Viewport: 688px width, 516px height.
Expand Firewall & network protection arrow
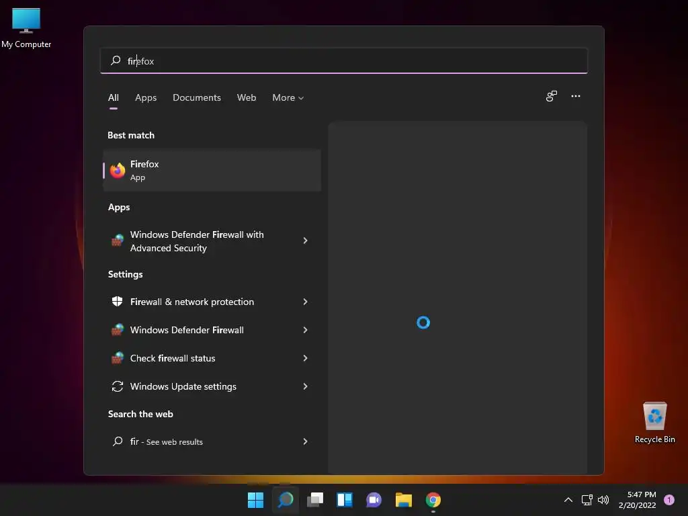tap(306, 302)
